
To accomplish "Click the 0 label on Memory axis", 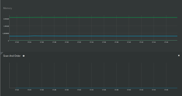I will [8, 41].
